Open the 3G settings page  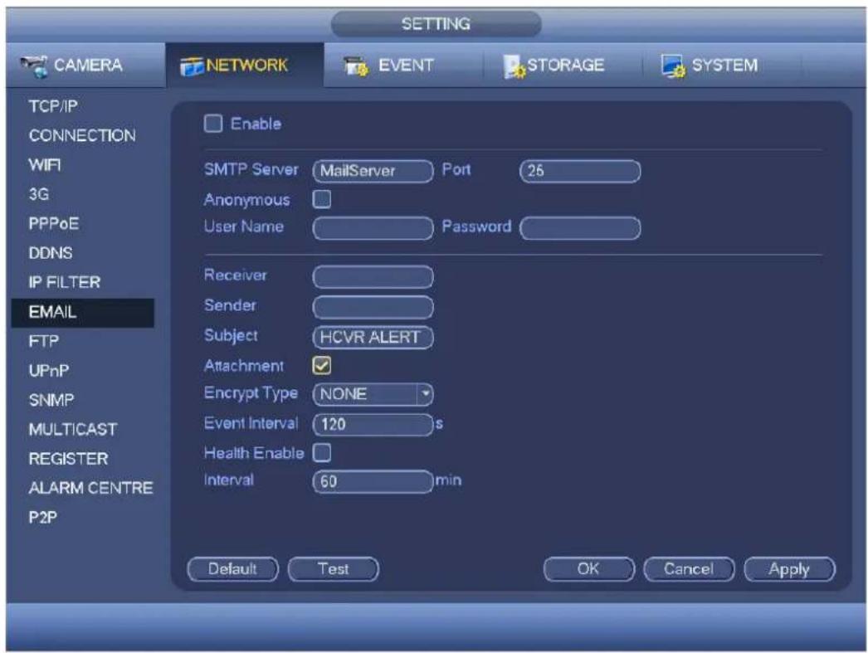tap(39, 194)
